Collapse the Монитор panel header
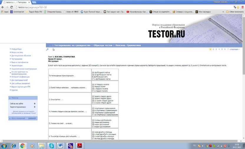The height and width of the screenshot is (149, 245). point(23,98)
